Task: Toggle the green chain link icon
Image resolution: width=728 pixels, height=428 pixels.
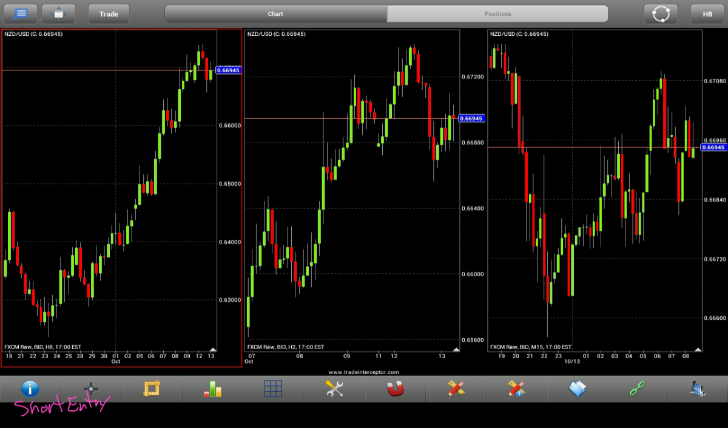Action: (x=638, y=389)
